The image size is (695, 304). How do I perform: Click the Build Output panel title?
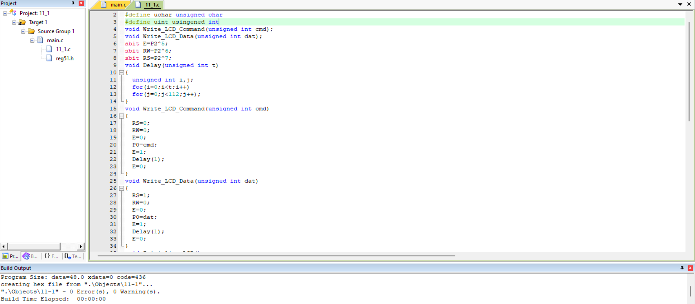16,268
